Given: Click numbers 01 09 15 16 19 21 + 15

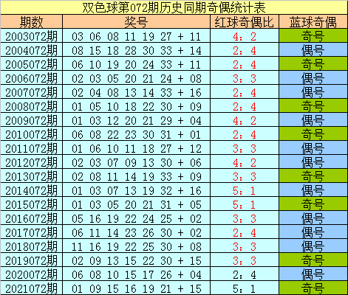Looking at the screenshot, I should (136, 289).
